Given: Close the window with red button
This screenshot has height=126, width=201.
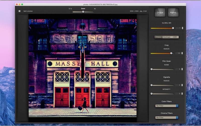Looking at the screenshot, I should pyautogui.click(x=17, y=5).
